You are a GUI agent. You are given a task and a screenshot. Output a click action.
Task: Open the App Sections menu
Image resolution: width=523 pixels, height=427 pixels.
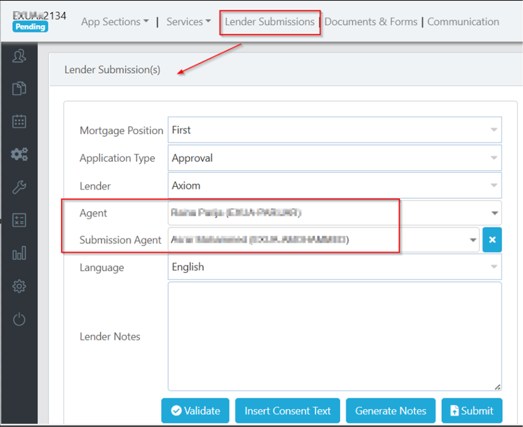(x=115, y=22)
